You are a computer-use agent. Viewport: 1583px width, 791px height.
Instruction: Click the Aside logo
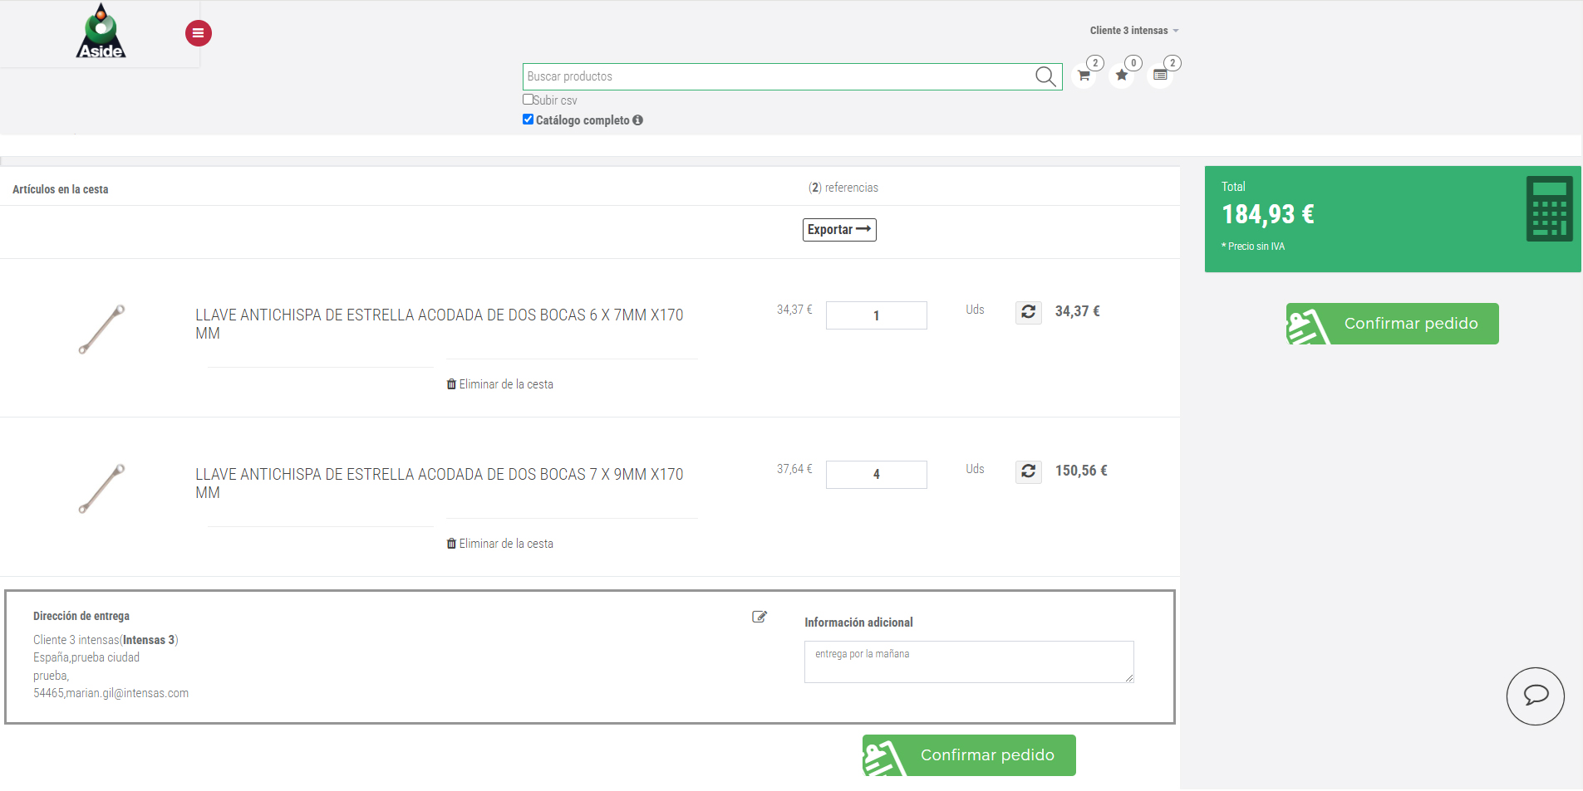(x=101, y=32)
